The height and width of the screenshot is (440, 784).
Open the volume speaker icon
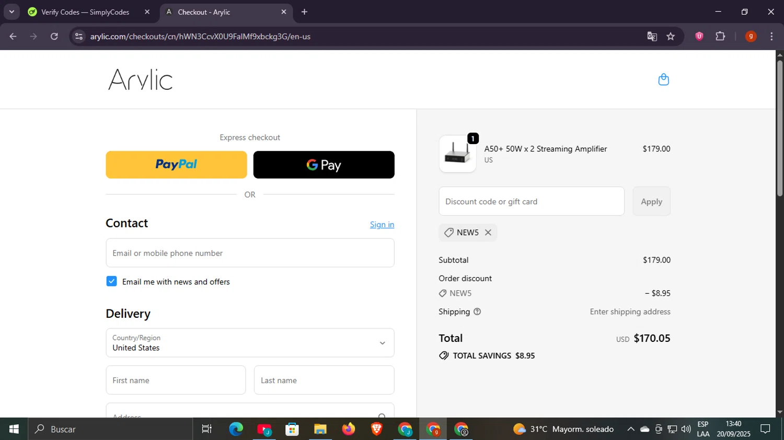(686, 429)
